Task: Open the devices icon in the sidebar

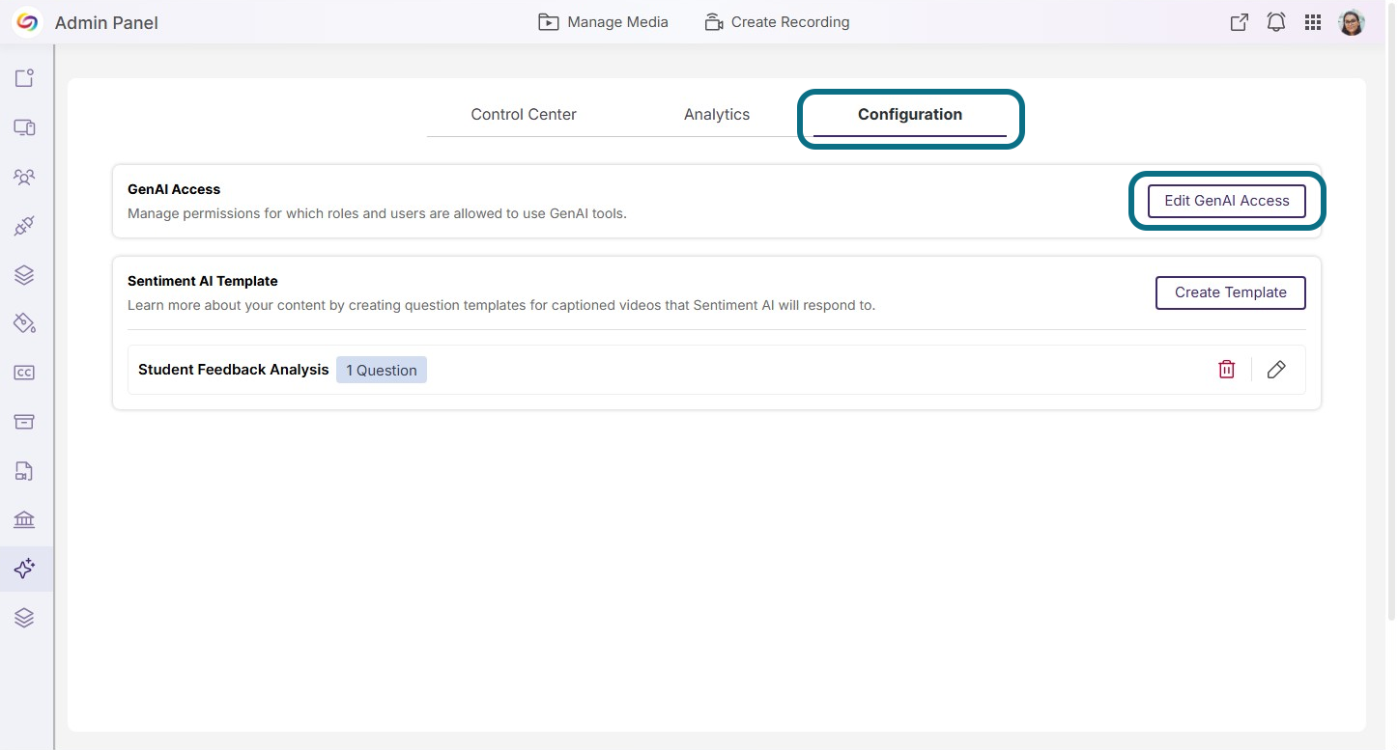Action: pyautogui.click(x=24, y=127)
